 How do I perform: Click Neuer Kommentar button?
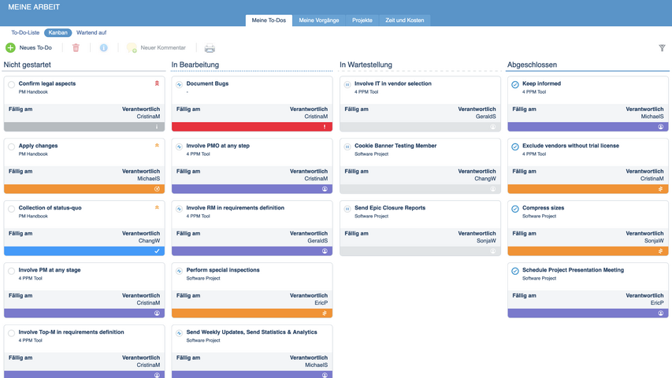[x=156, y=48]
